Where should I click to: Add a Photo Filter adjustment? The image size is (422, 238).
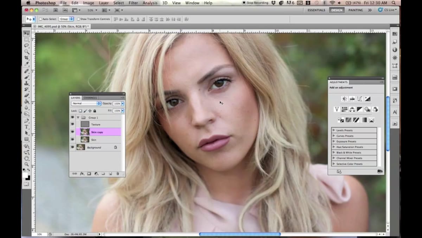click(x=367, y=109)
